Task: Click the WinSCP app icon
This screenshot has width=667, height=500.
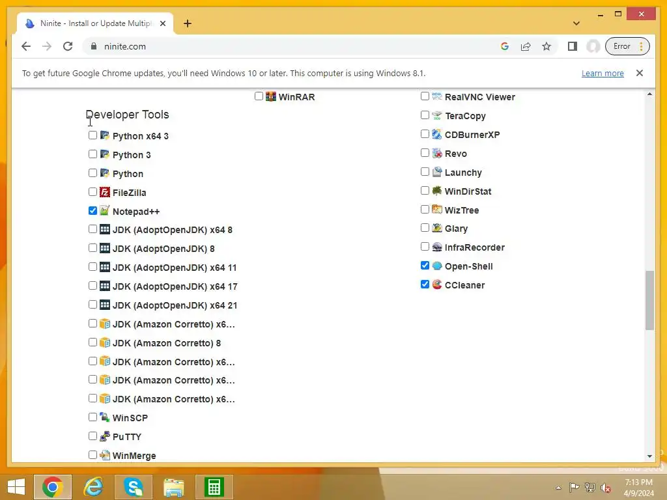Action: 105,417
